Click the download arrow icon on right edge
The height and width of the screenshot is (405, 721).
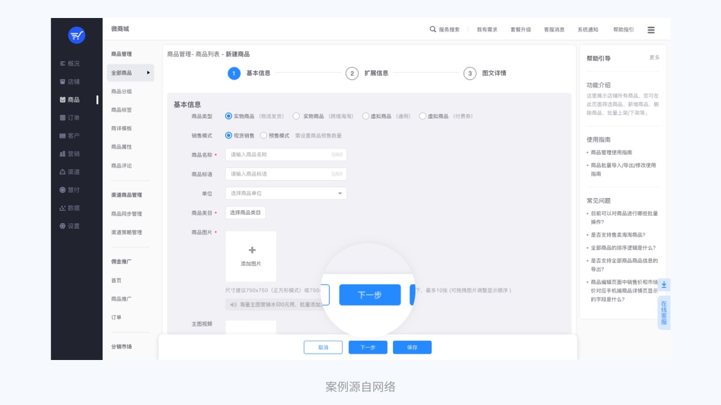(665, 284)
